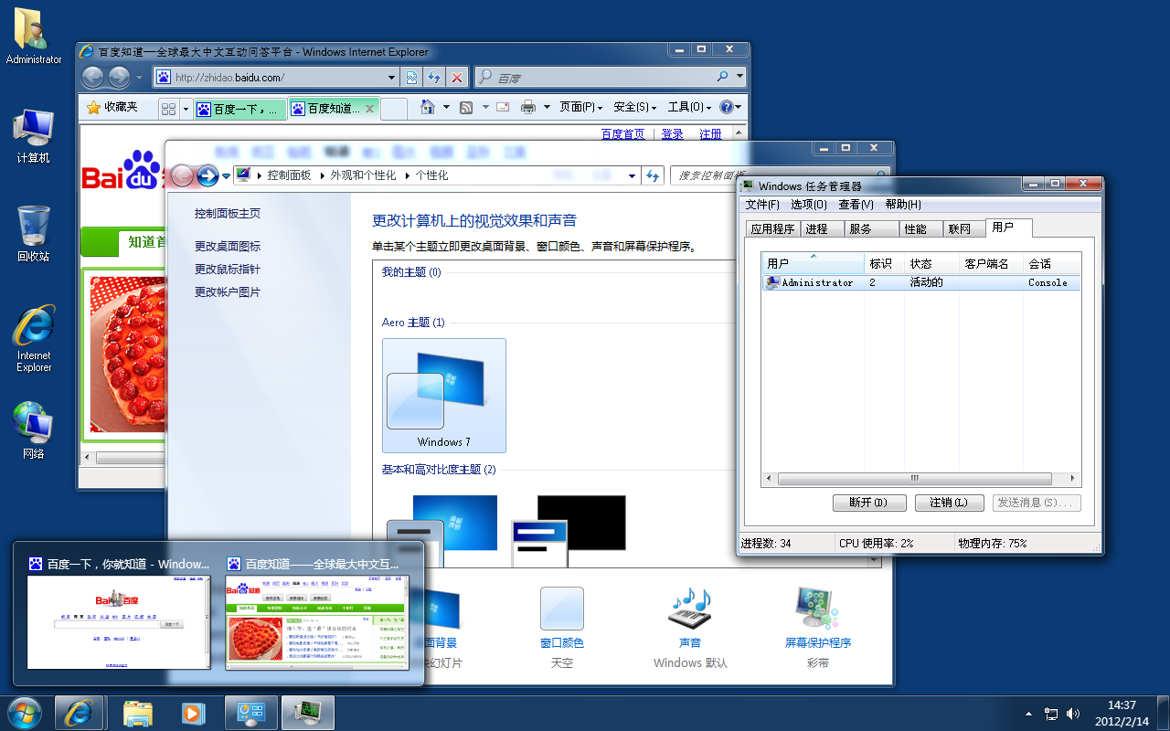This screenshot has height=731, width=1170.
Task: Click the IE back navigation button
Action: [x=92, y=78]
